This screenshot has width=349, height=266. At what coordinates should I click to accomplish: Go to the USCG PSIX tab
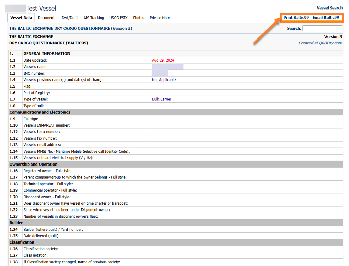(x=118, y=18)
